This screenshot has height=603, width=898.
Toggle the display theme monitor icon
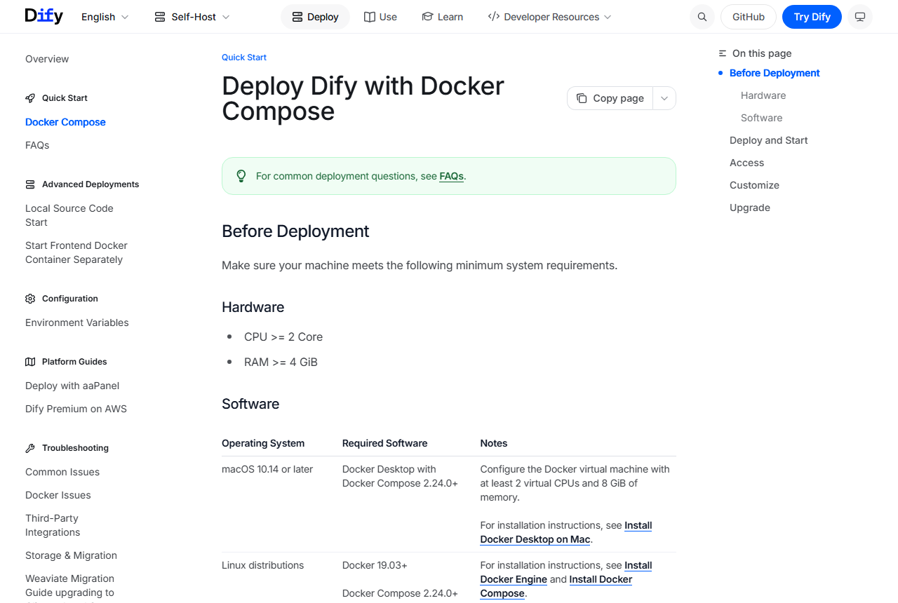click(860, 17)
